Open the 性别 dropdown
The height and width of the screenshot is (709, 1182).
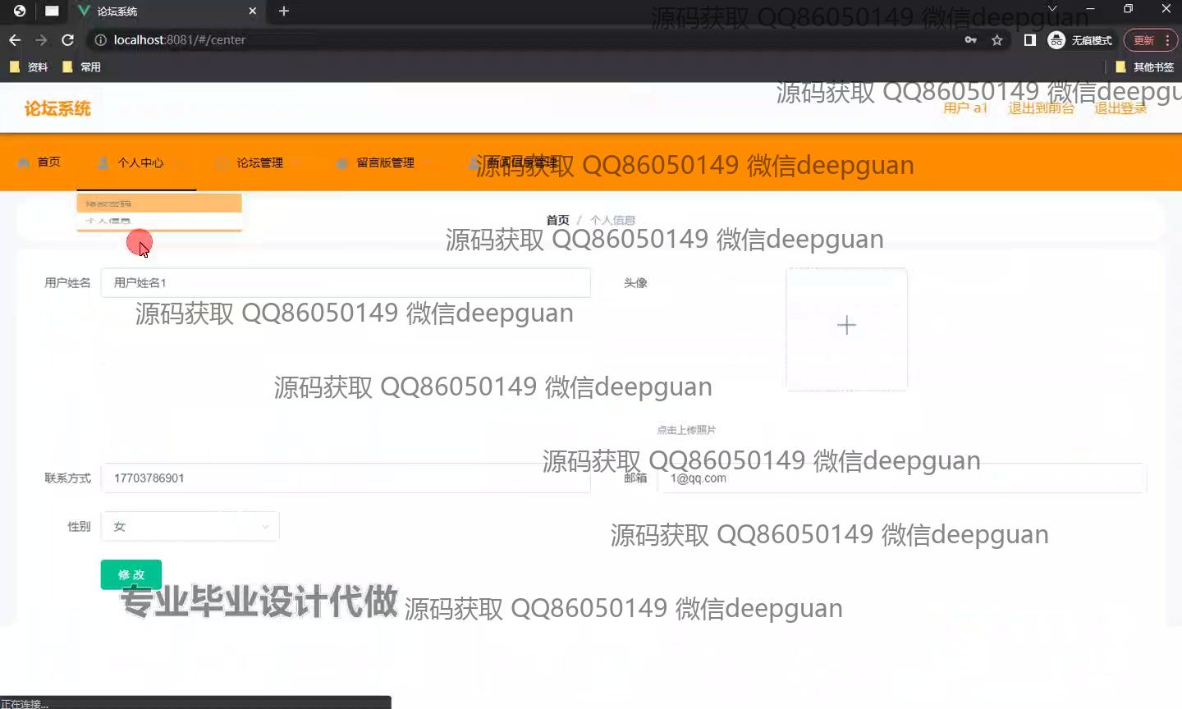click(190, 526)
